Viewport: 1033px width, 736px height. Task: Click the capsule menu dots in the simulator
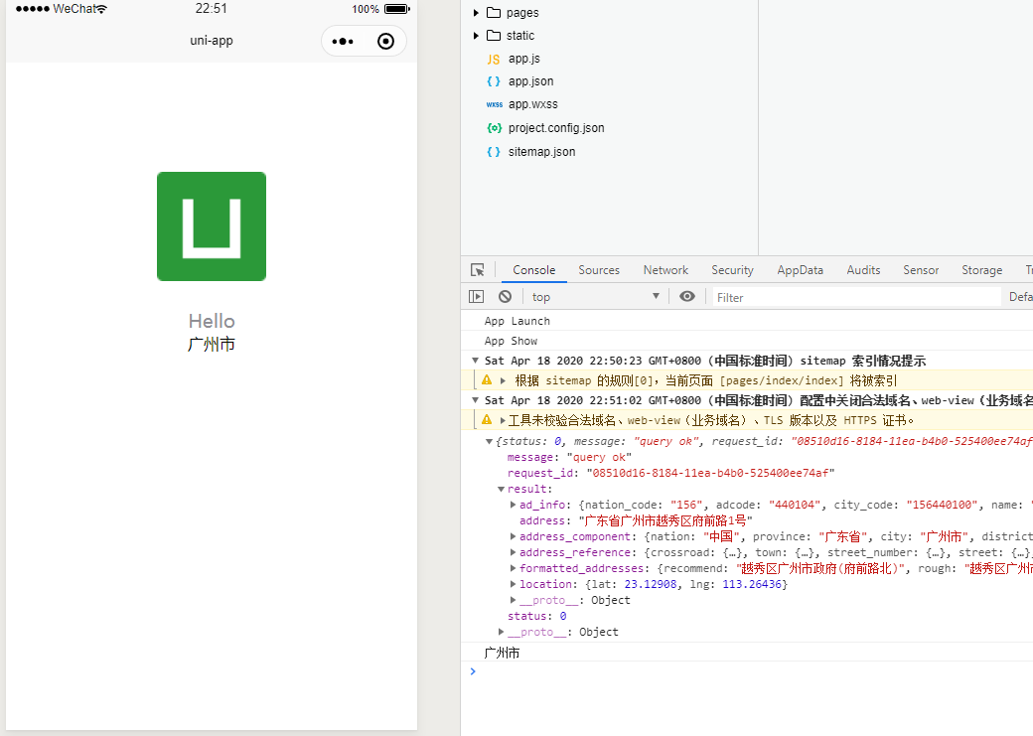pos(343,41)
